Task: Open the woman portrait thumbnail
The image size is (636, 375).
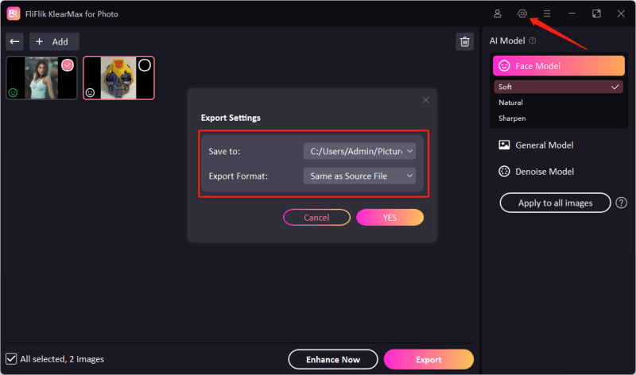Action: point(41,78)
